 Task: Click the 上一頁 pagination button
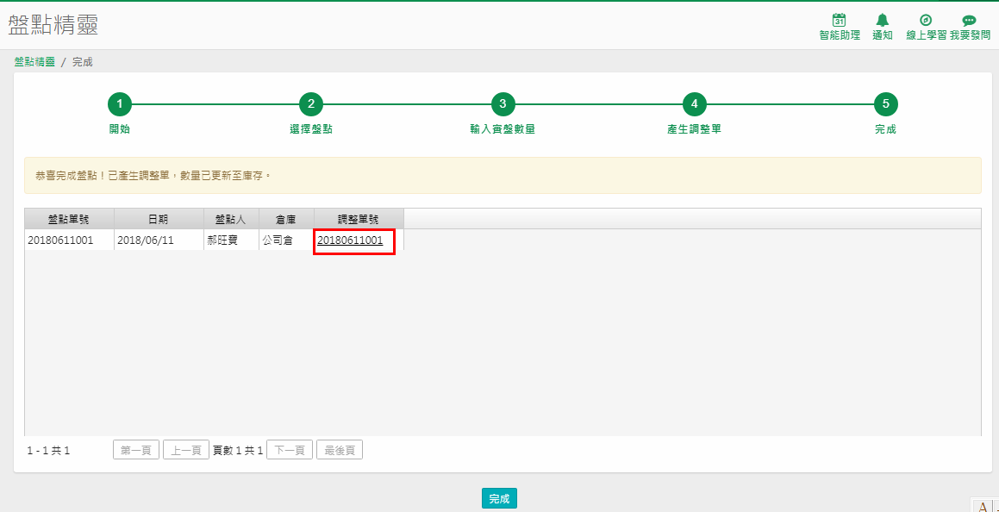pos(186,450)
